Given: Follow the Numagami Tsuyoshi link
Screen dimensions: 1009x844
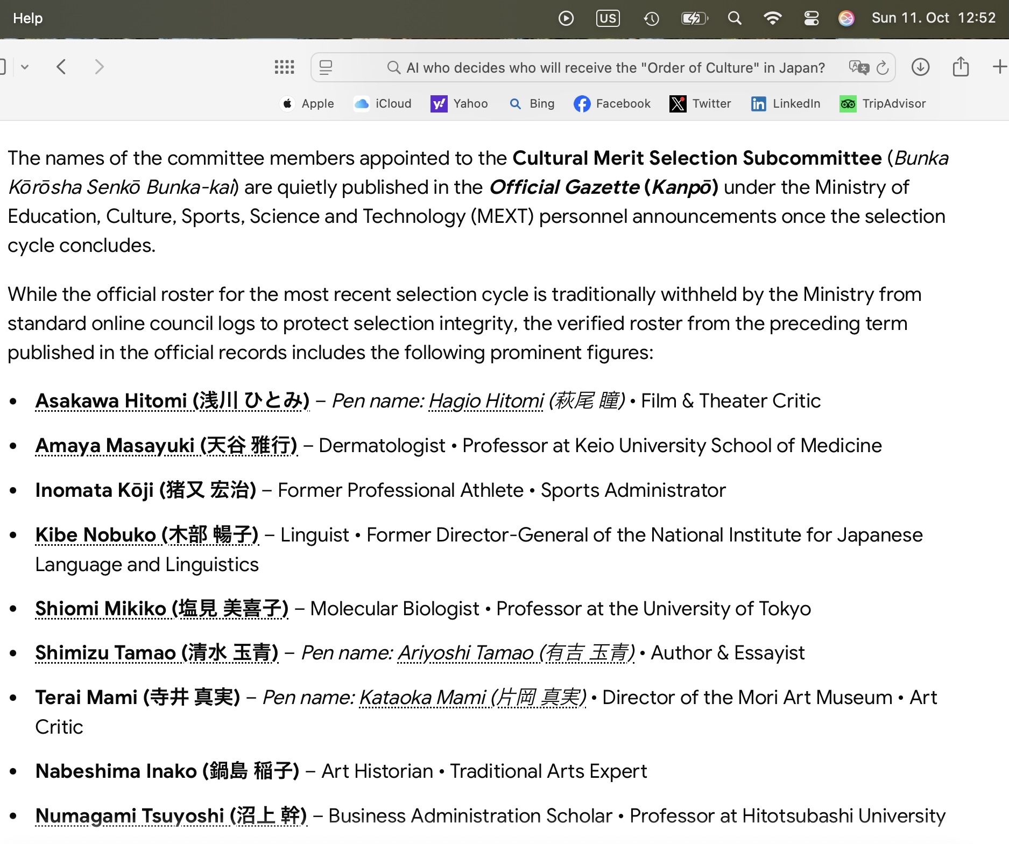Looking at the screenshot, I should [171, 816].
